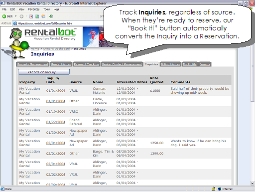Open the Tools menu
Screen dimensions: 255x192
coord(46,9)
